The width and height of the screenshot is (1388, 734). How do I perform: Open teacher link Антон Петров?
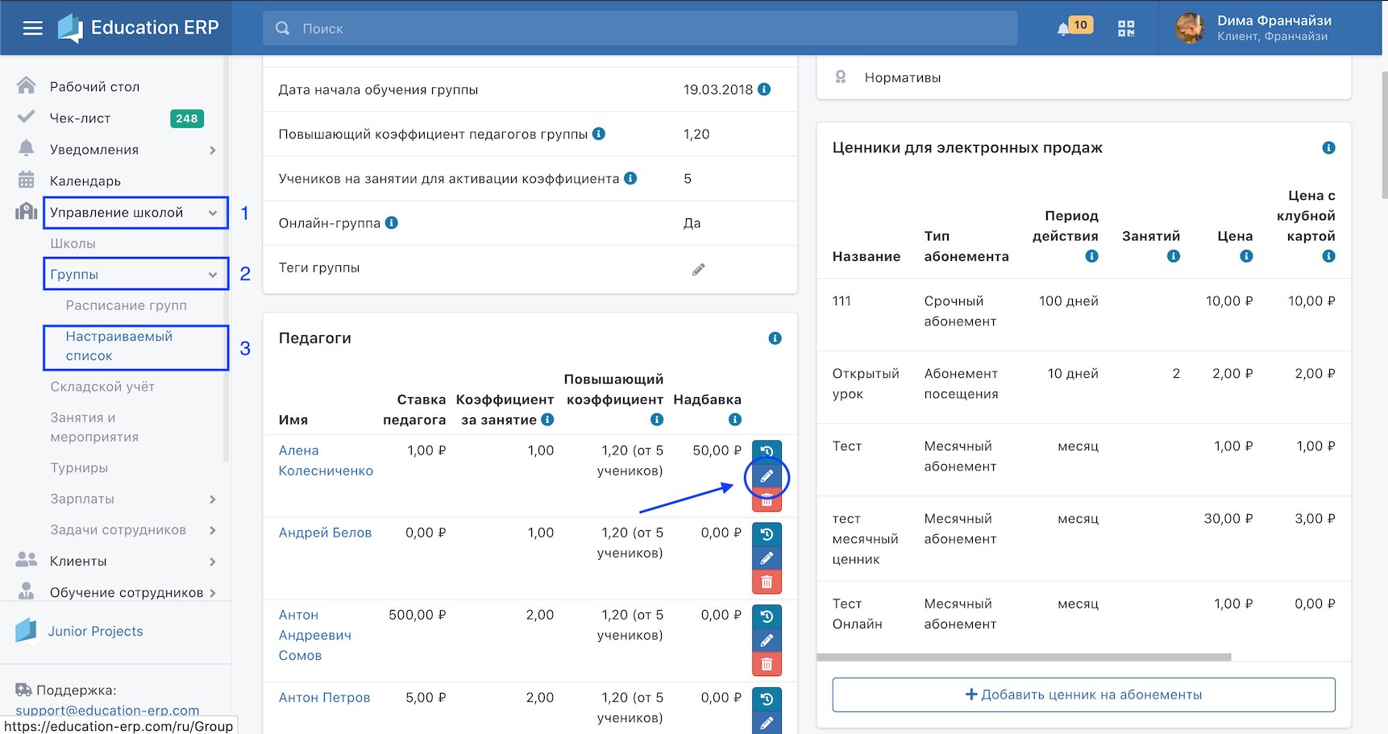pos(324,698)
